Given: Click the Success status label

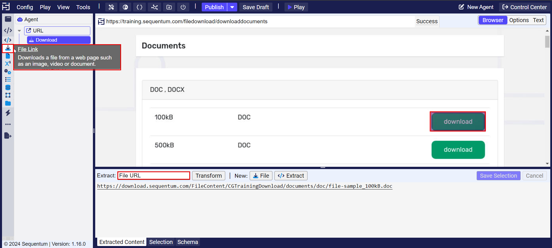Looking at the screenshot, I should point(427,22).
